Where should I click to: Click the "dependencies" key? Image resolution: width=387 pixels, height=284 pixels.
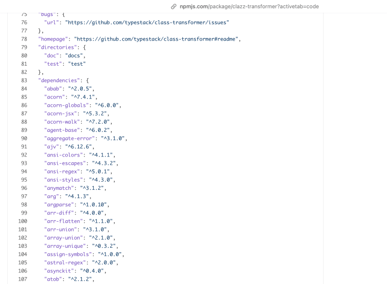[x=59, y=80]
